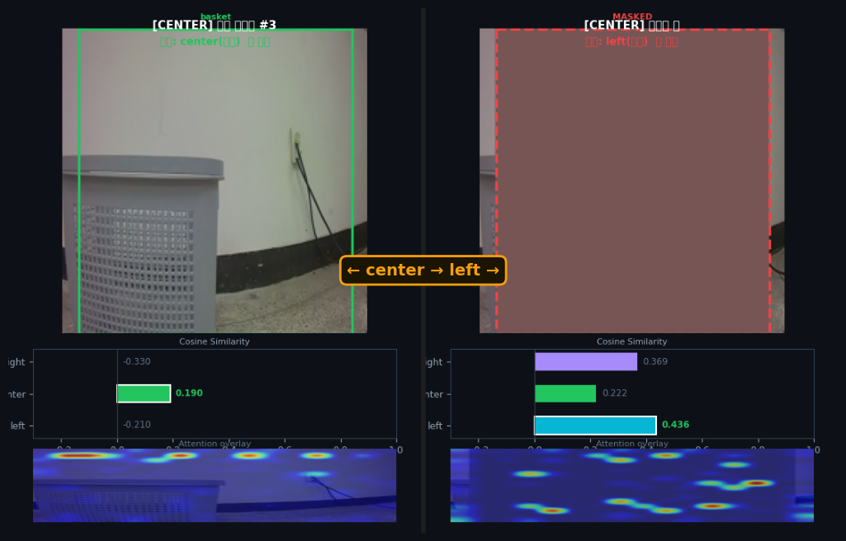Click the right attention overlay heatmap

coord(631,486)
